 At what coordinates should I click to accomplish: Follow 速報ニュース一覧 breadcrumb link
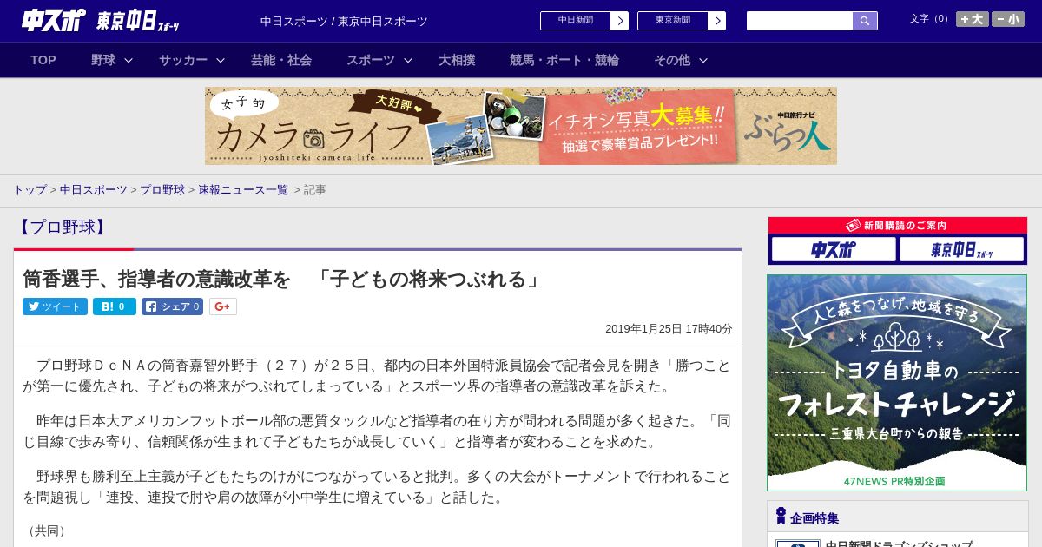243,189
